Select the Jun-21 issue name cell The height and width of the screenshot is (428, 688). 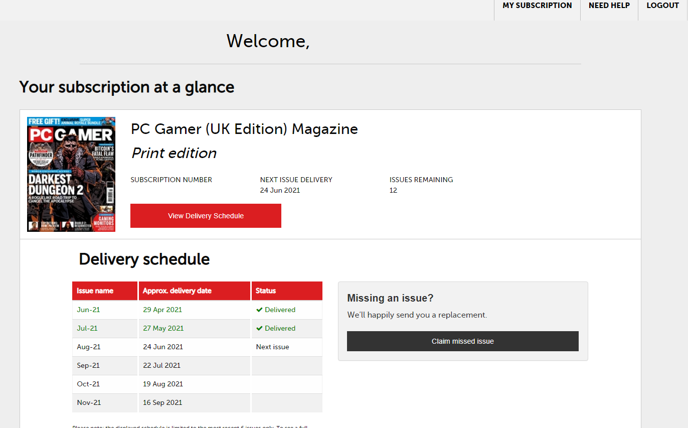click(105, 310)
